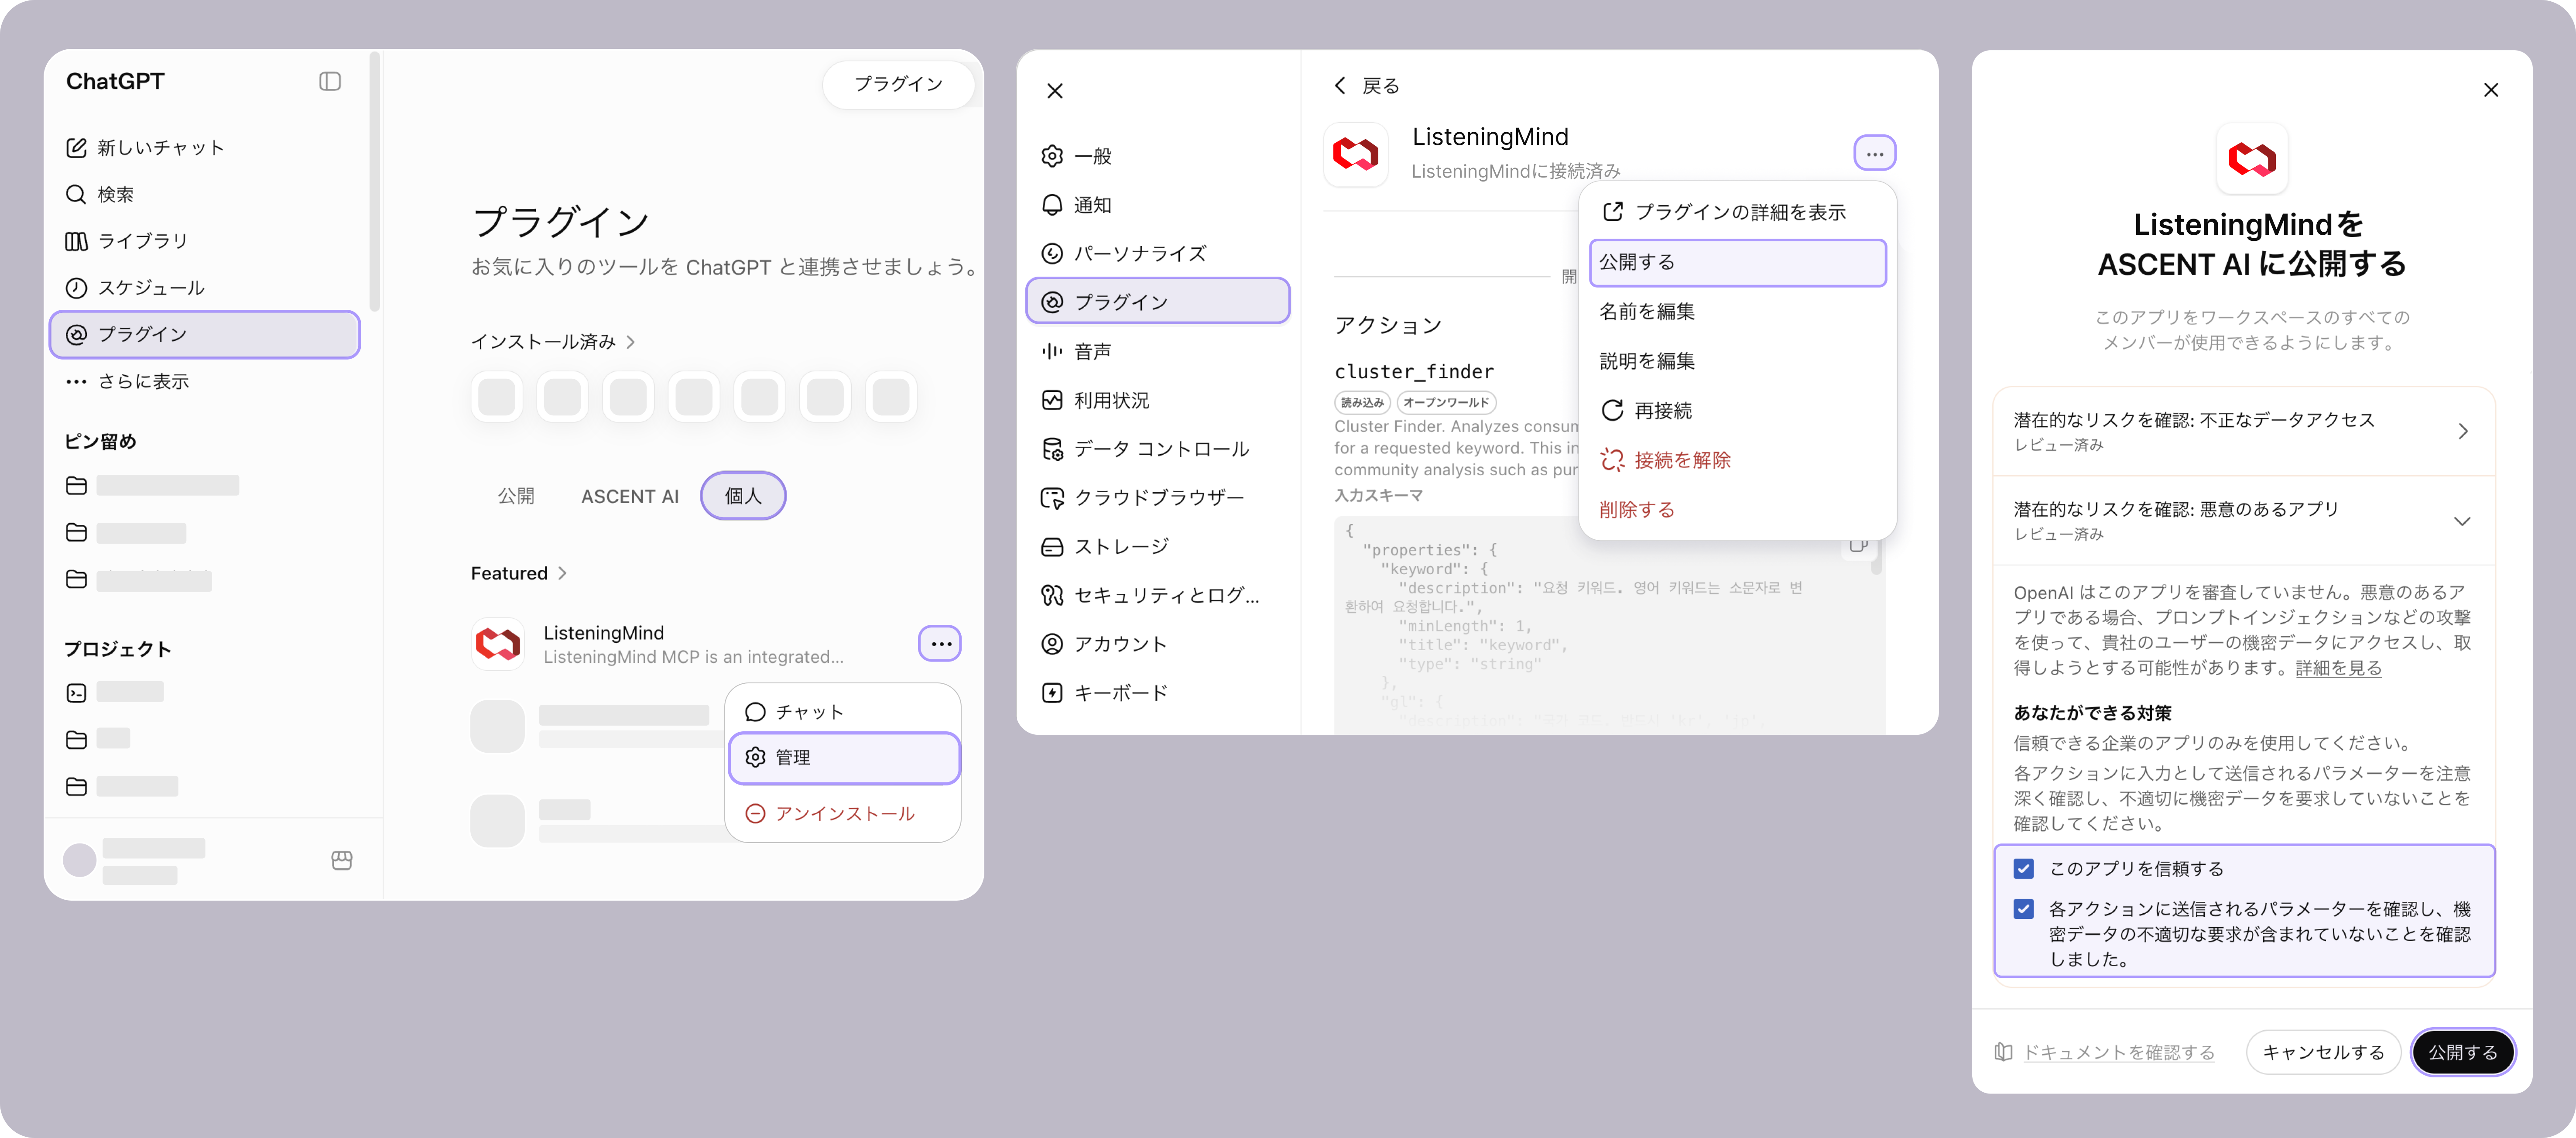Screen dimensions: 2576x1138
Task: Open キーボード keyboard settings
Action: 1158,693
